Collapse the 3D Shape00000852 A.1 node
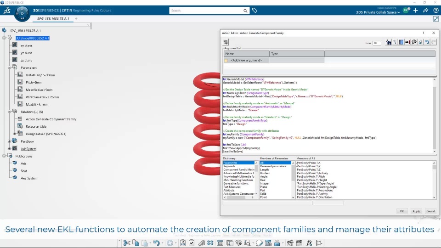 pos(4,38)
